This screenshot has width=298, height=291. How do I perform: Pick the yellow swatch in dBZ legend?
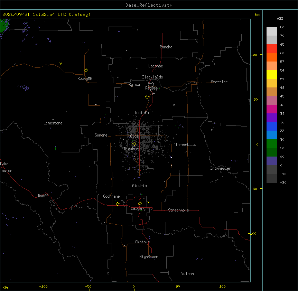coord(272,74)
